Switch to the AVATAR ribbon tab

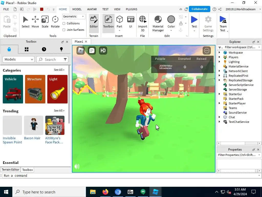[x=92, y=9]
